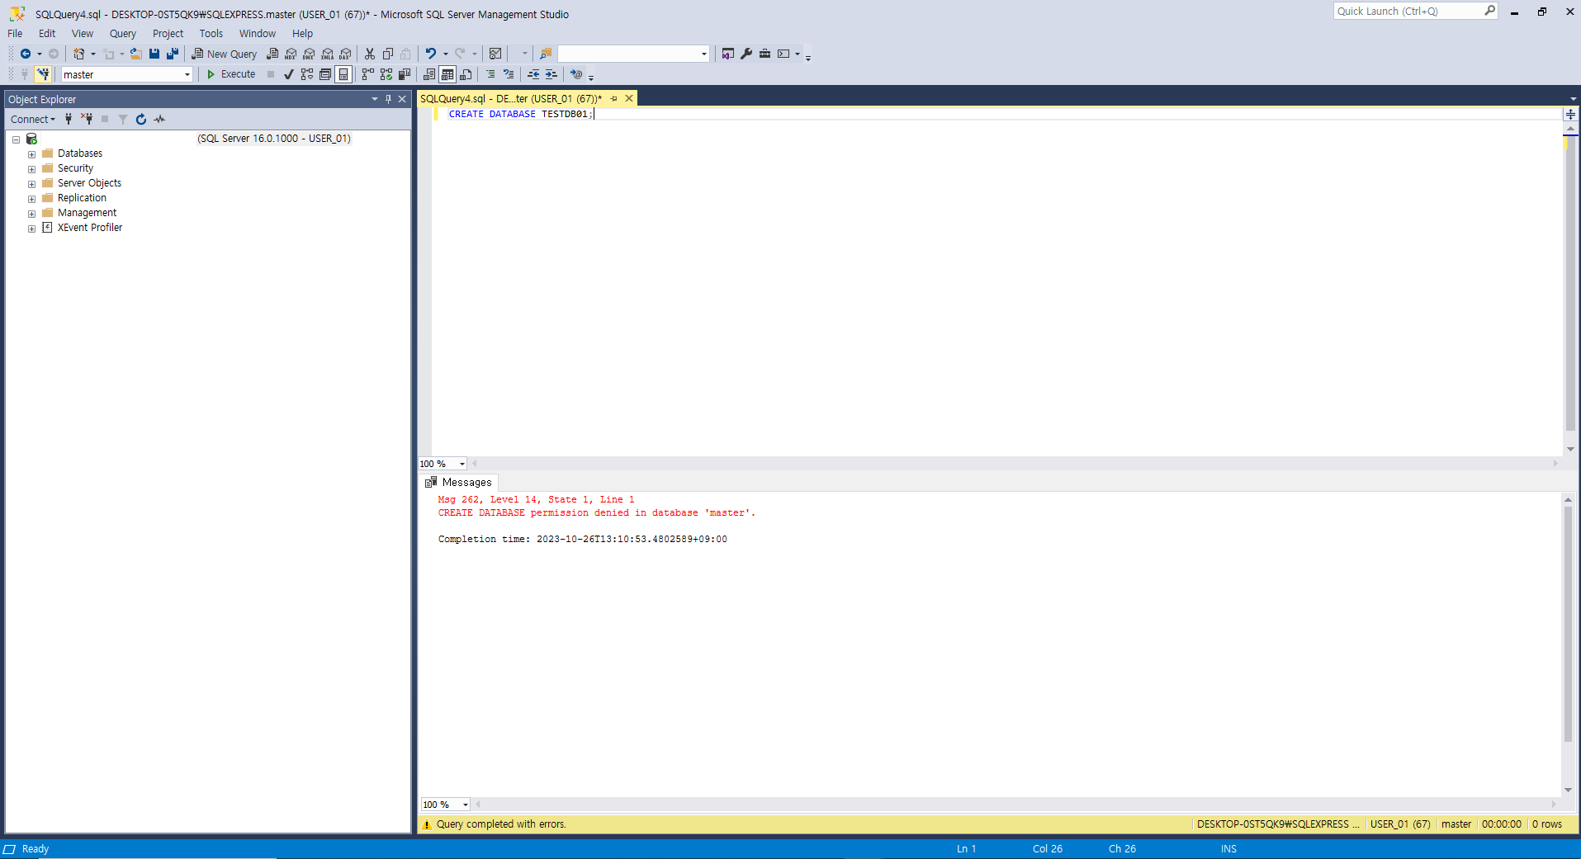Open the Tools menu
1581x859 pixels.
tap(211, 34)
